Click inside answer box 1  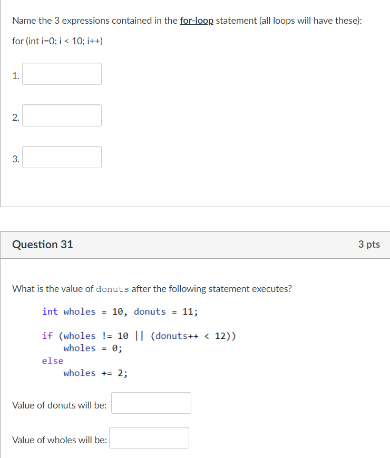point(62,74)
